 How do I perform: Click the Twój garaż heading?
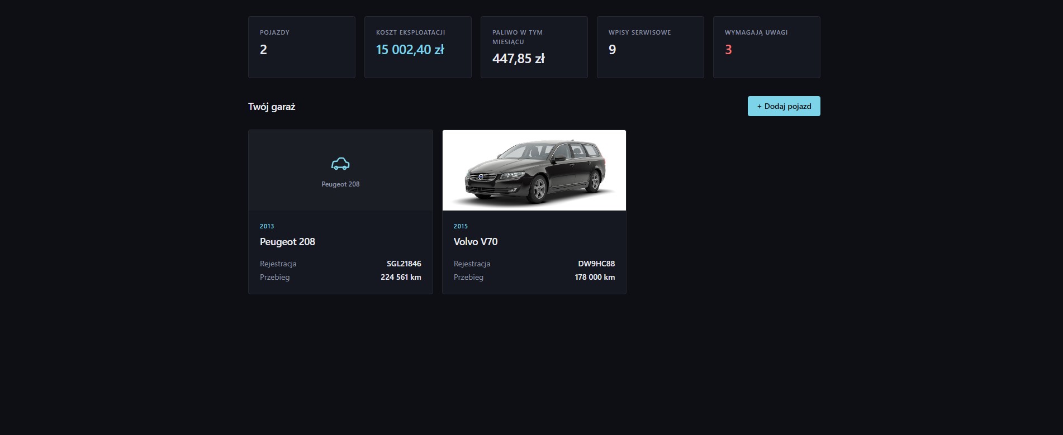pyautogui.click(x=272, y=107)
